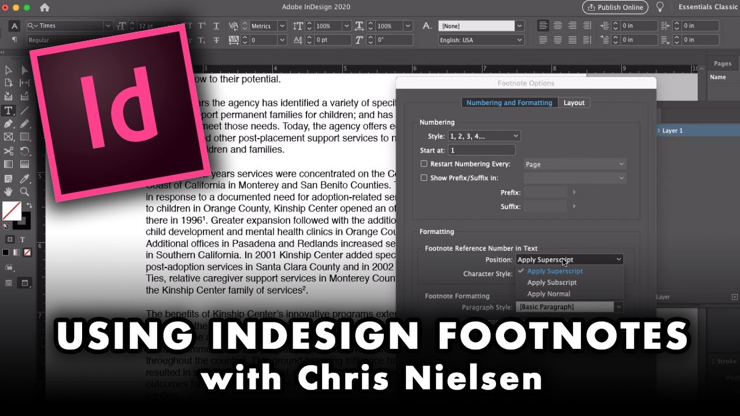The image size is (740, 416).
Task: Enable Restart Numbering Every checkbox
Action: pyautogui.click(x=424, y=164)
